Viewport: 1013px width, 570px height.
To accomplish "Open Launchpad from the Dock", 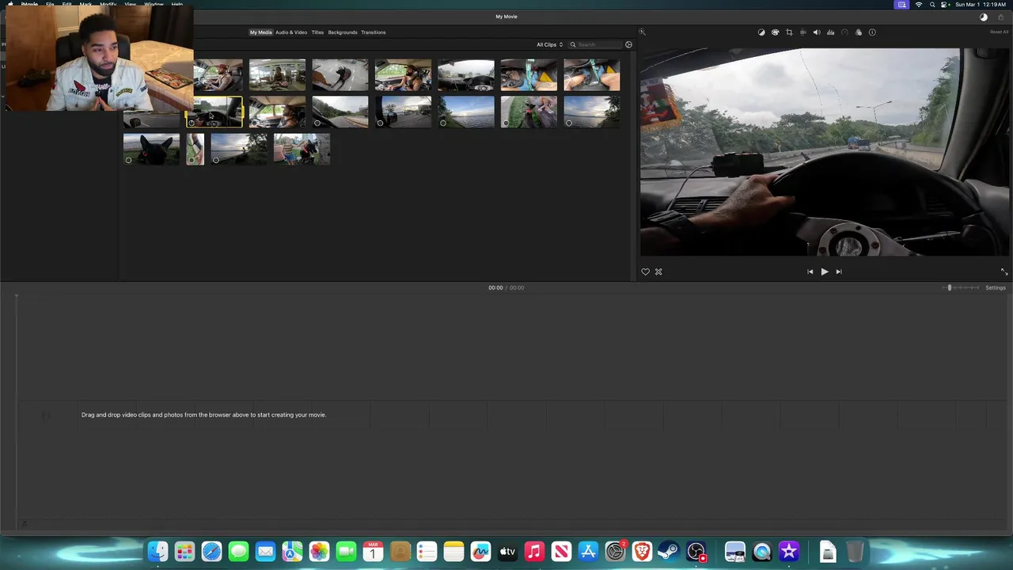I will click(x=184, y=551).
